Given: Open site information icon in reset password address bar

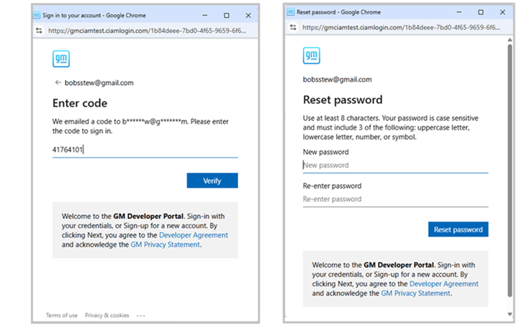Looking at the screenshot, I should point(292,27).
